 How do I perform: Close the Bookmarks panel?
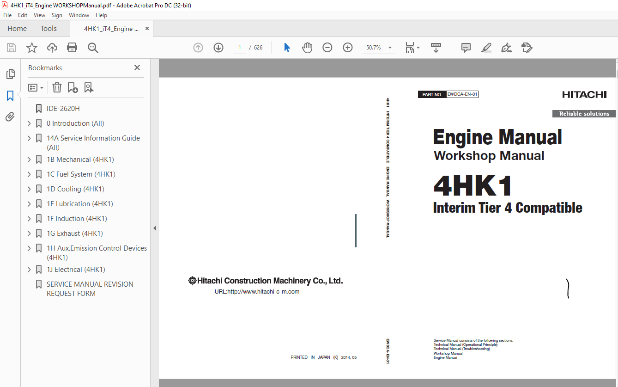137,68
